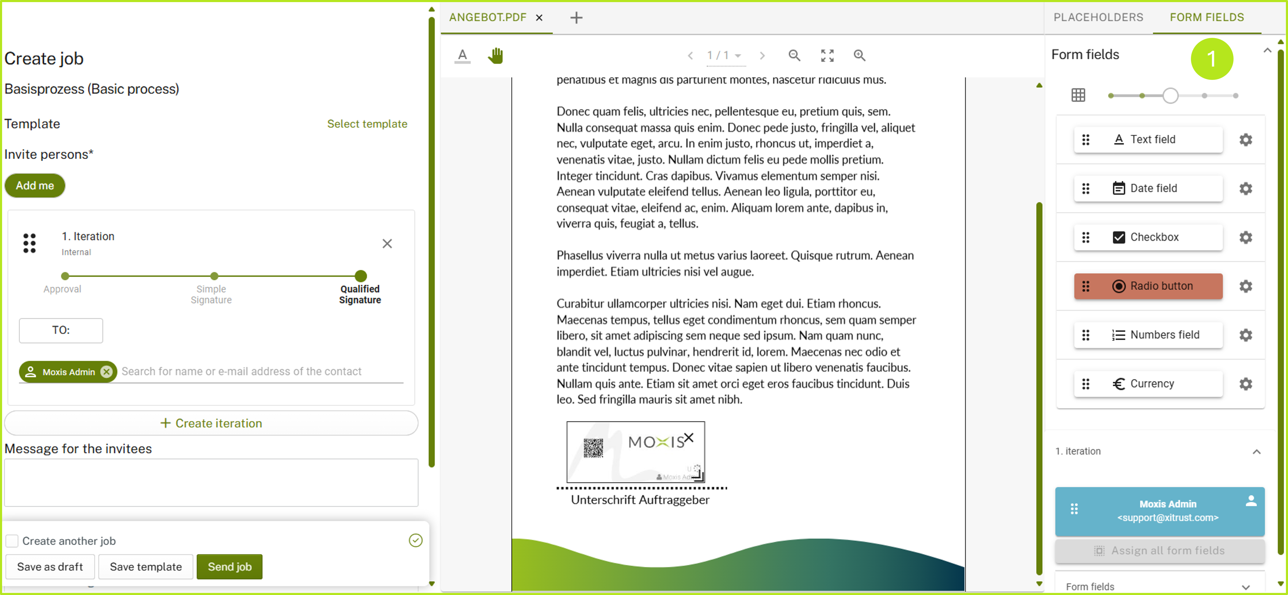This screenshot has height=595, width=1288.
Task: Zoom in on the PDF document
Action: click(x=859, y=56)
